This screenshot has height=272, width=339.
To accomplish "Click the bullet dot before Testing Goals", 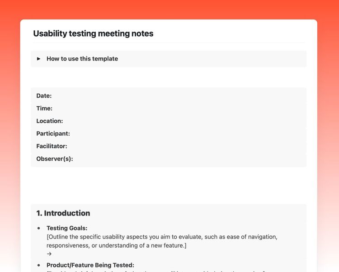I will (x=39, y=228).
